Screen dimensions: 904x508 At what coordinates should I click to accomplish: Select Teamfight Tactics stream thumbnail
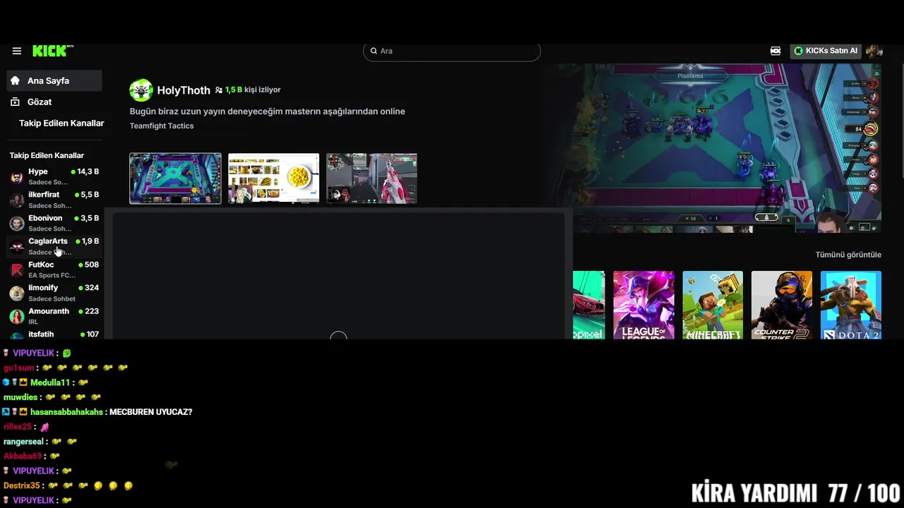pos(175,179)
